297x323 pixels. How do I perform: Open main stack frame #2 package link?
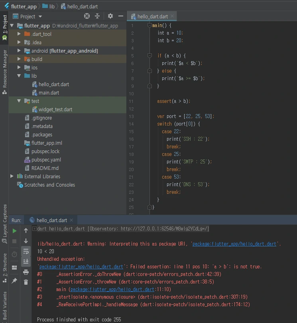click(x=112, y=290)
